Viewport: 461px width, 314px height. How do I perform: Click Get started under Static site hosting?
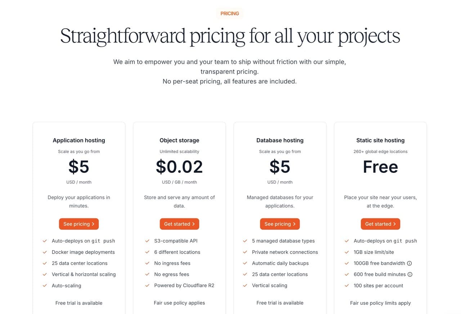[x=380, y=224]
